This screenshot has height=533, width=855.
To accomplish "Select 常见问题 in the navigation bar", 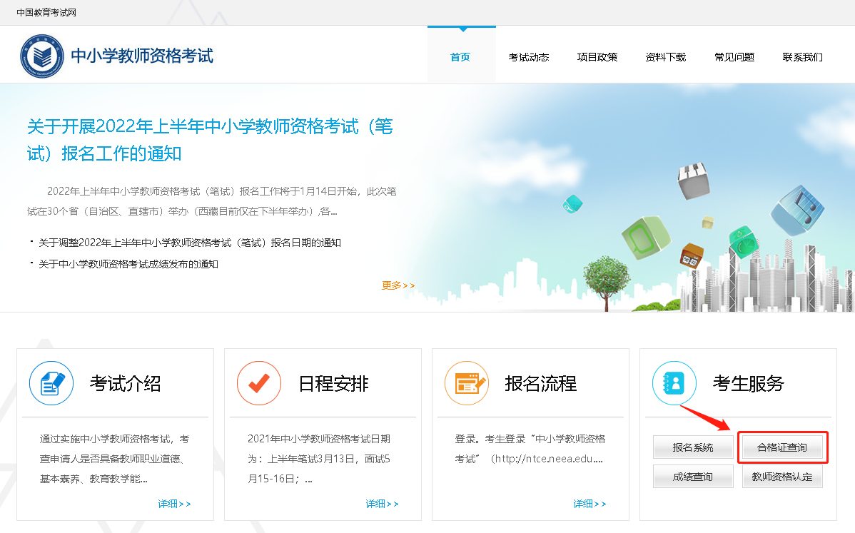I will coord(734,57).
